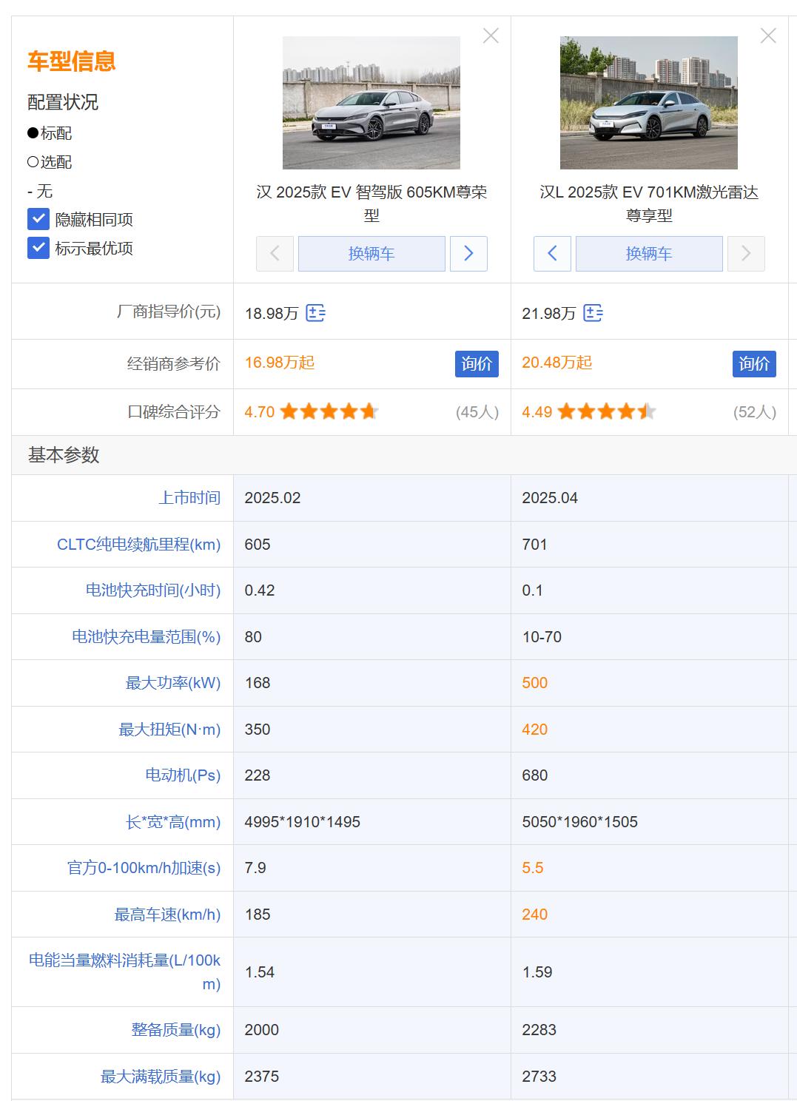The height and width of the screenshot is (1101, 797).
Task: Click the highlighted 240 top speed value
Action: click(x=535, y=915)
